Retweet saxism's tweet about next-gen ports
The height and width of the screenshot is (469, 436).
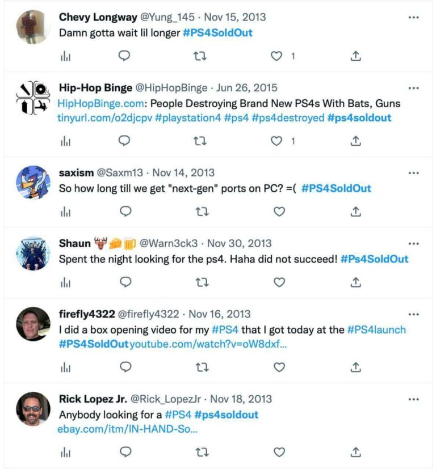pyautogui.click(x=199, y=211)
